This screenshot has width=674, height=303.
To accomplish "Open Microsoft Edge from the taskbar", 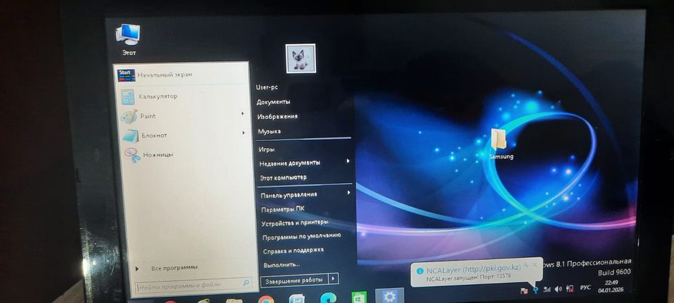I will pyautogui.click(x=328, y=298).
